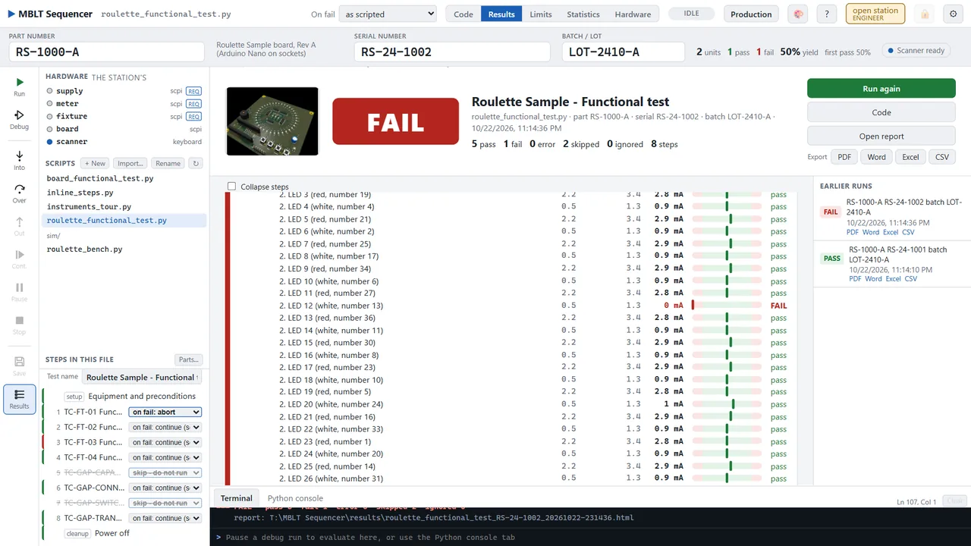Select the scanner hardware status dot
971x546 pixels.
click(x=50, y=142)
